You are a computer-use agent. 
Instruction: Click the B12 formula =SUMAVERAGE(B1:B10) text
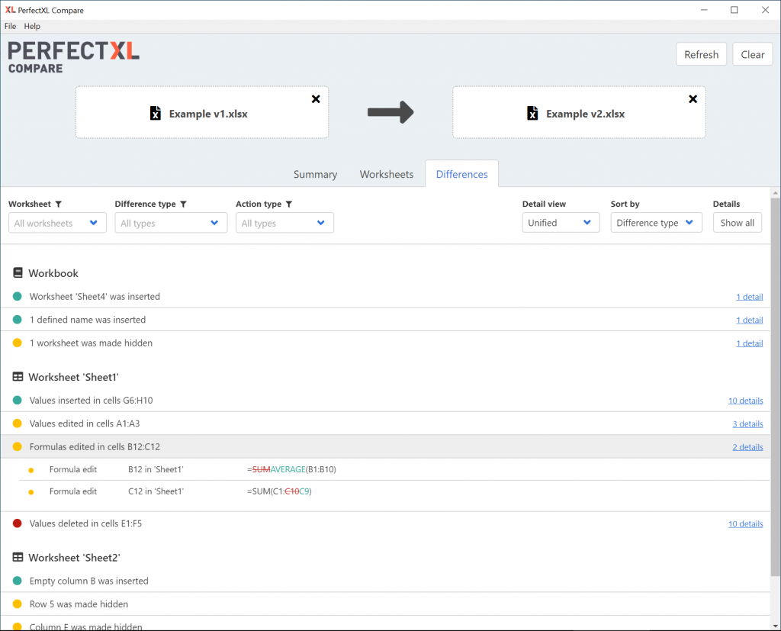pyautogui.click(x=291, y=469)
